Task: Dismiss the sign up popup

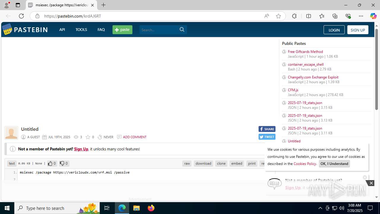Action: [x=365, y=177]
